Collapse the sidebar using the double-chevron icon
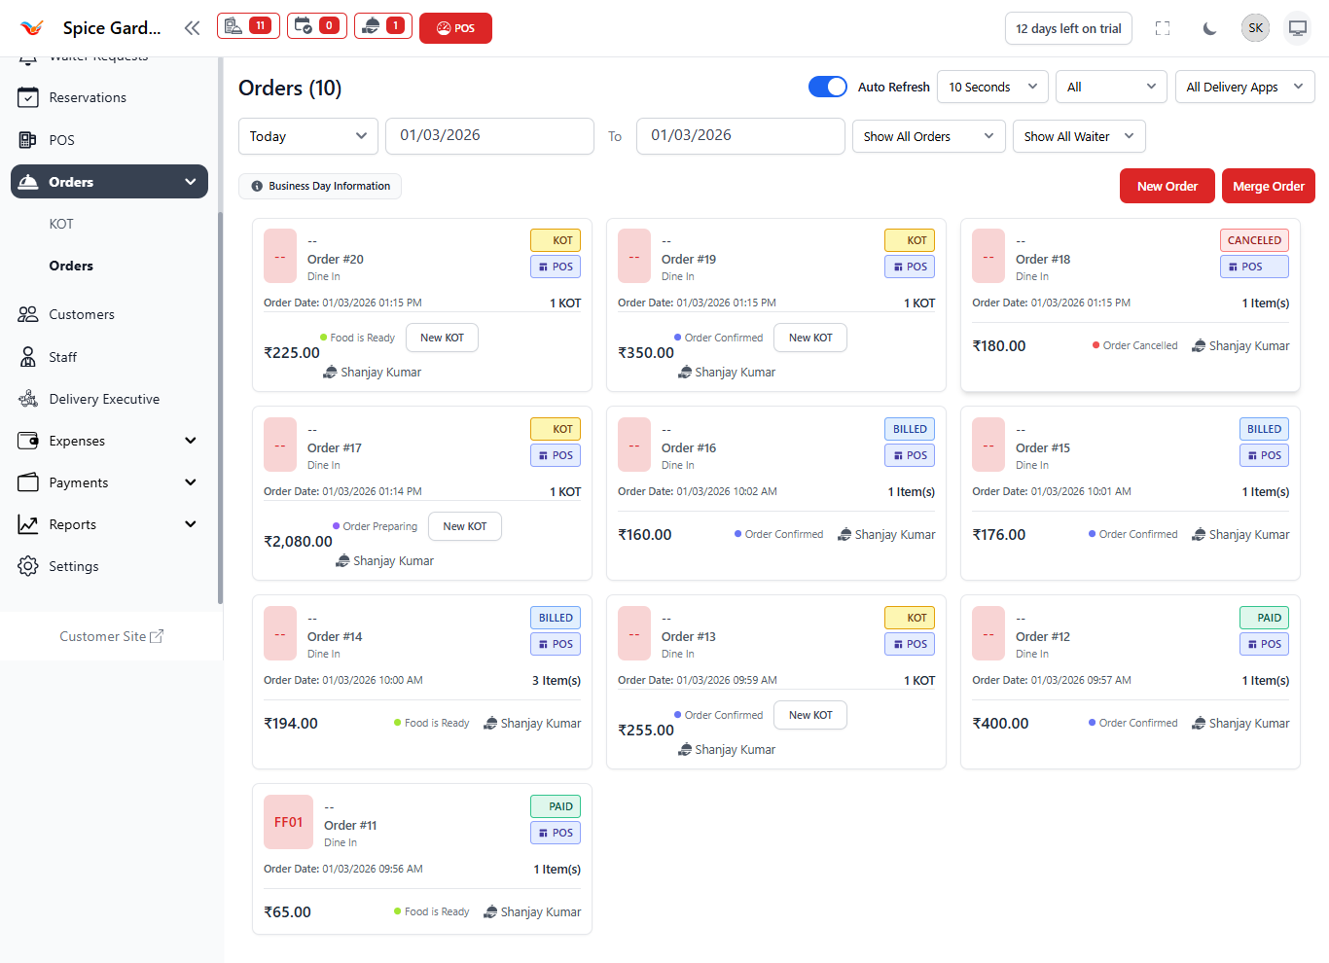This screenshot has width=1329, height=963. [x=192, y=27]
